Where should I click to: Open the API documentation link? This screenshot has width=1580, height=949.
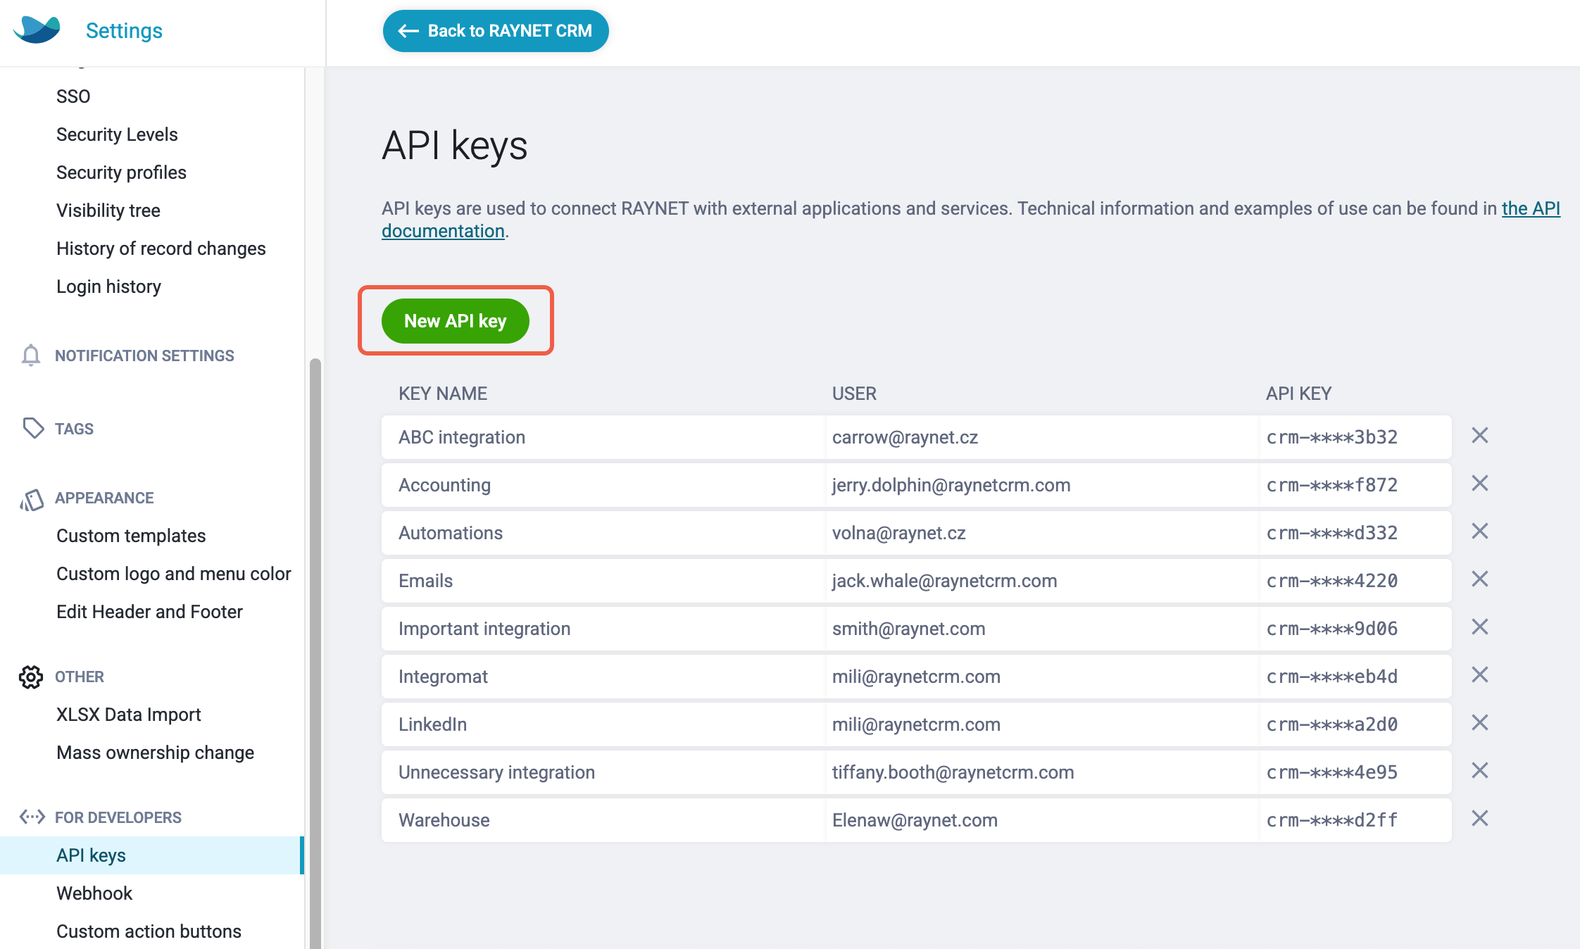[1531, 208]
